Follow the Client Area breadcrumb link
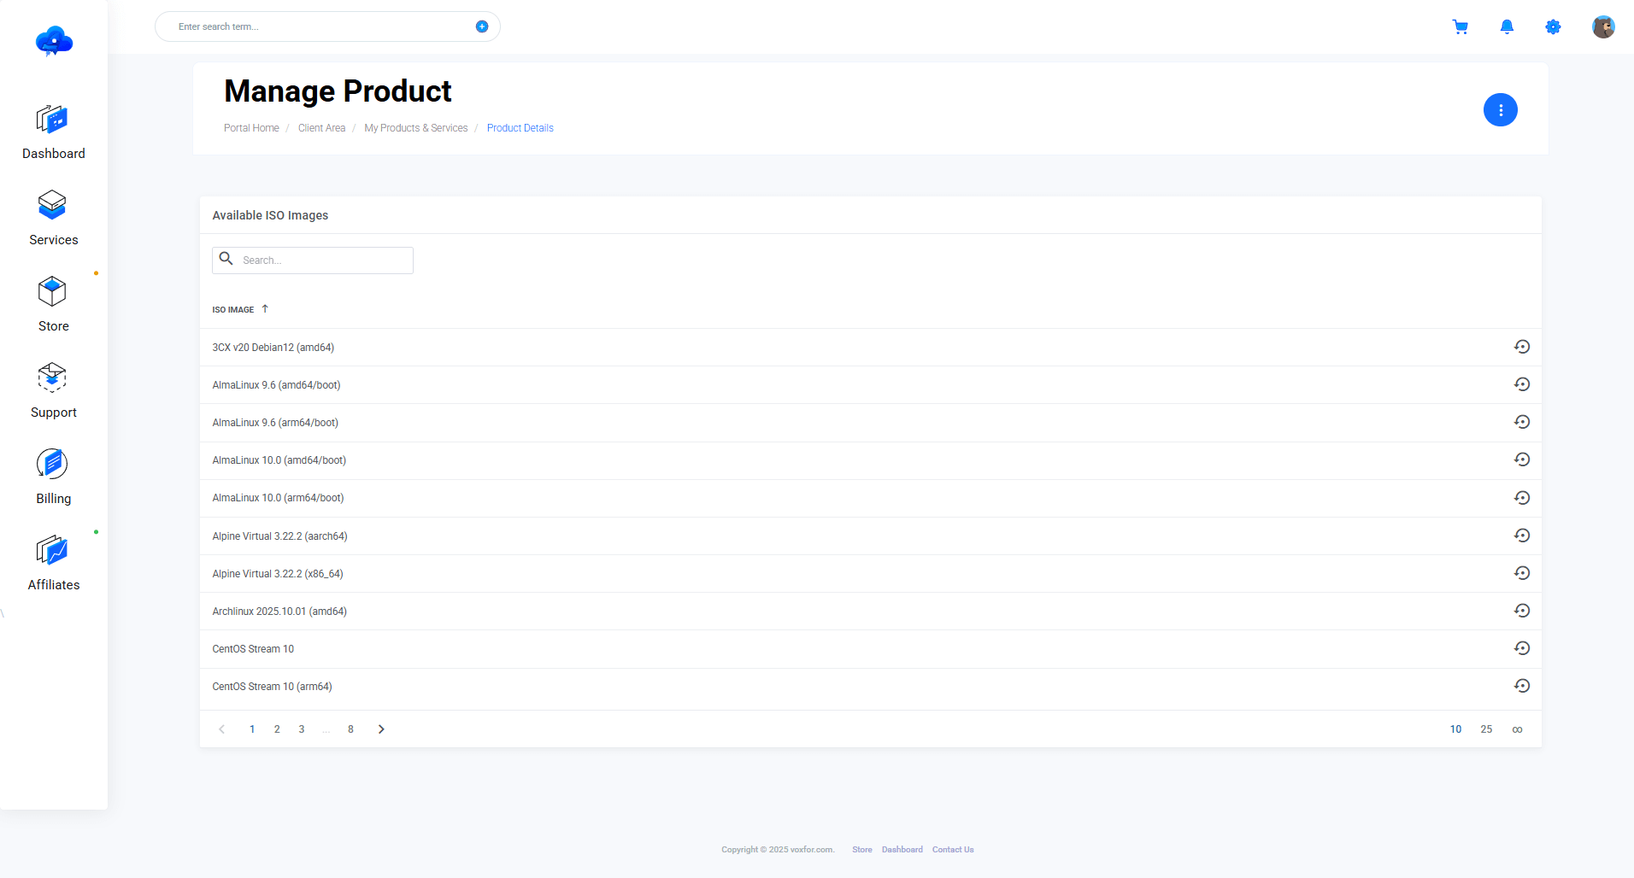 click(321, 127)
